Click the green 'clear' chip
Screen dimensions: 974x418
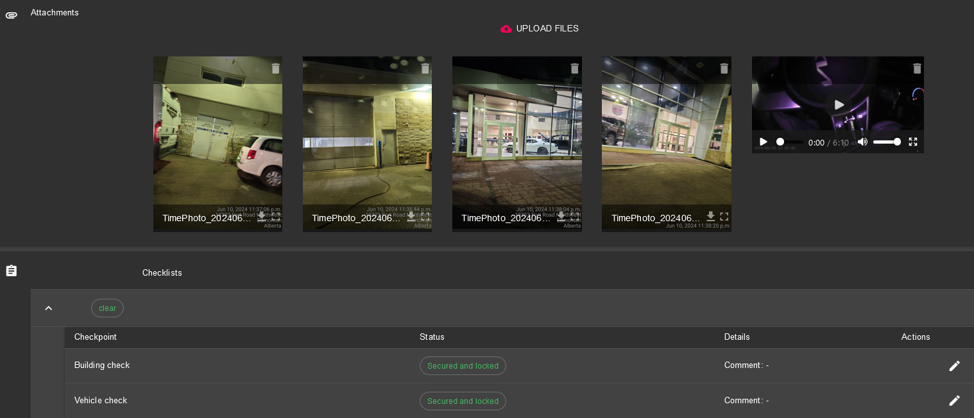(107, 308)
